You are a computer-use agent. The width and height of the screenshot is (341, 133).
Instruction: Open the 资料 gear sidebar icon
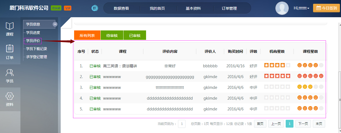(x=10, y=96)
